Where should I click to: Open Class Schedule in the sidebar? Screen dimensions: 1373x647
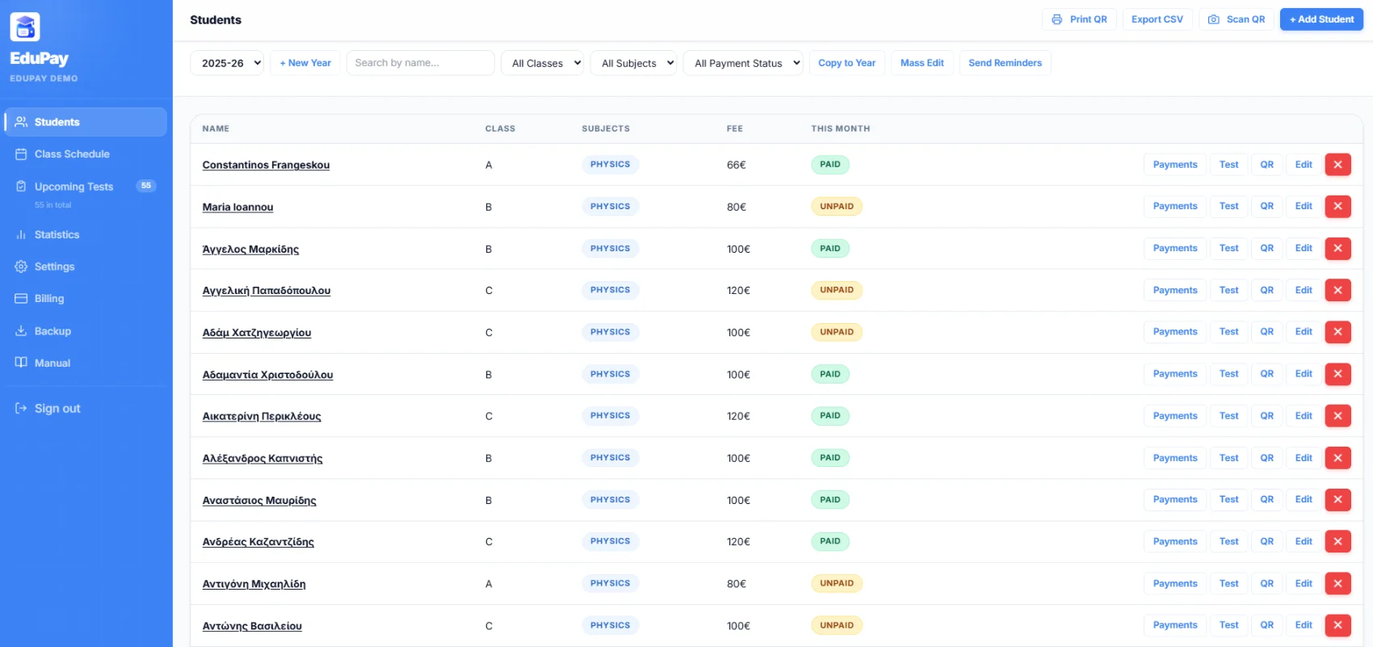coord(86,154)
